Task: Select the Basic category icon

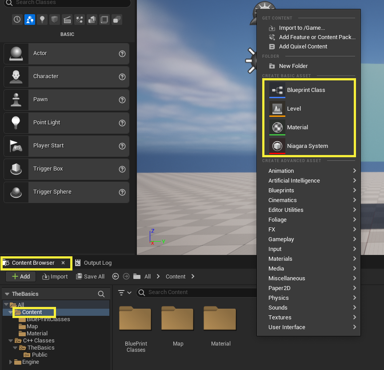Action: pos(30,20)
